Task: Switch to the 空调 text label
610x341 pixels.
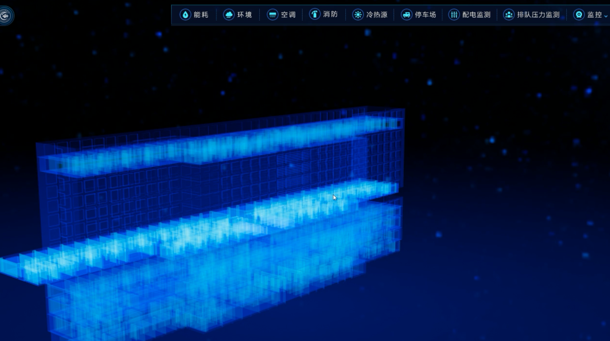Action: click(288, 15)
